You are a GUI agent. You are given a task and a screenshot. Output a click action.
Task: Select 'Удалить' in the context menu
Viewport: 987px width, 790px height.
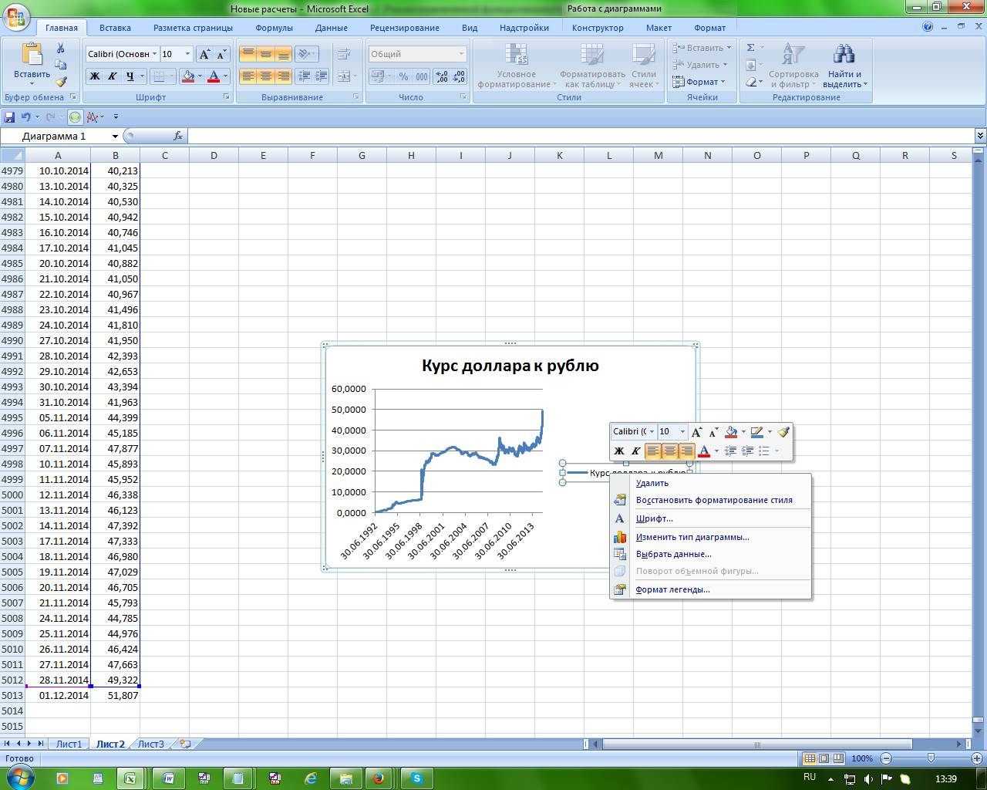[652, 483]
